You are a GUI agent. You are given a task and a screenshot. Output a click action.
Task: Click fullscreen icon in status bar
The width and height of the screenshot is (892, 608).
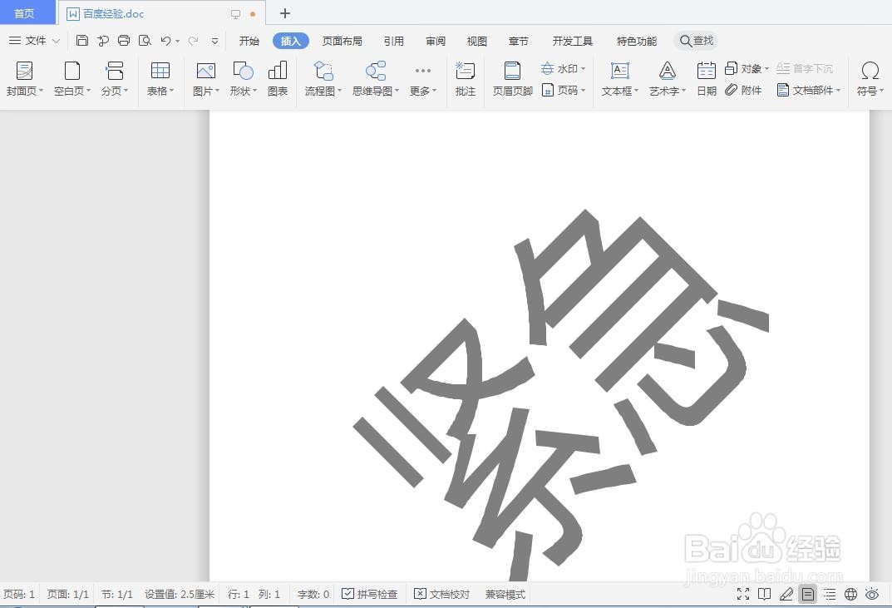[x=743, y=595]
